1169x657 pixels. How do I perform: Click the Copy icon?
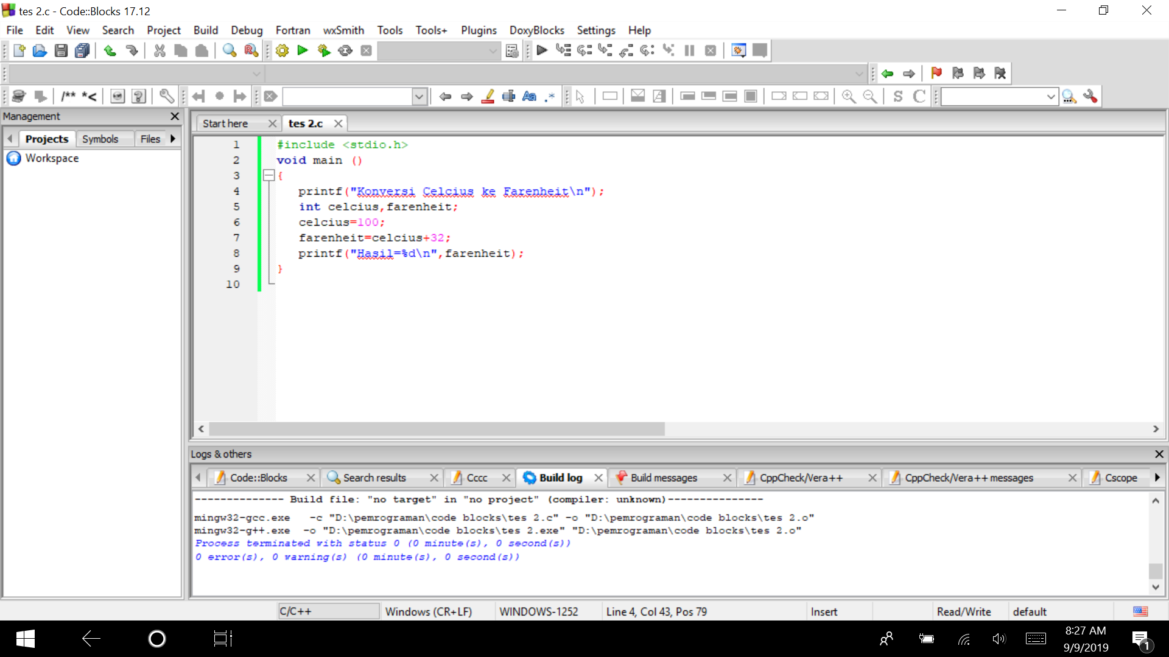pos(181,50)
